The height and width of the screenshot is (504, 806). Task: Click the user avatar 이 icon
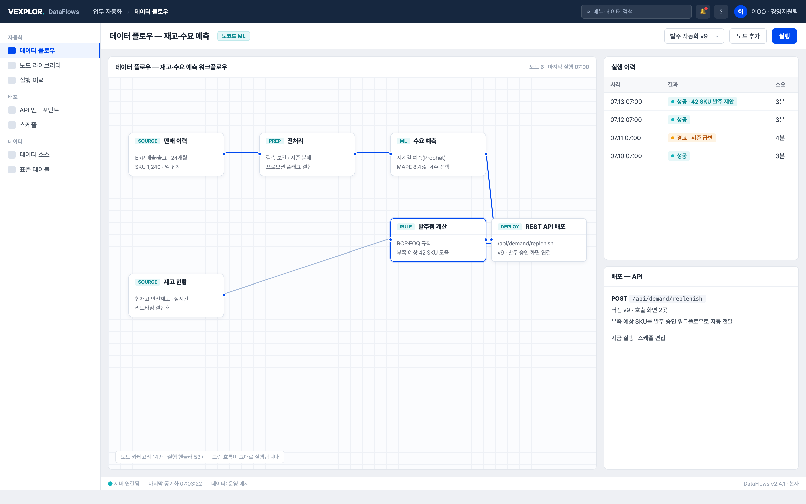(741, 12)
